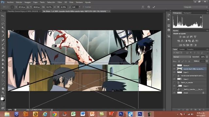The image size is (209, 117).
Task: Open the Fotografía workspace dropdown
Action: (196, 7)
